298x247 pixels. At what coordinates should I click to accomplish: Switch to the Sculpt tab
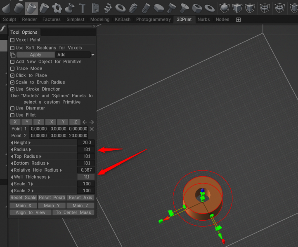(9, 19)
